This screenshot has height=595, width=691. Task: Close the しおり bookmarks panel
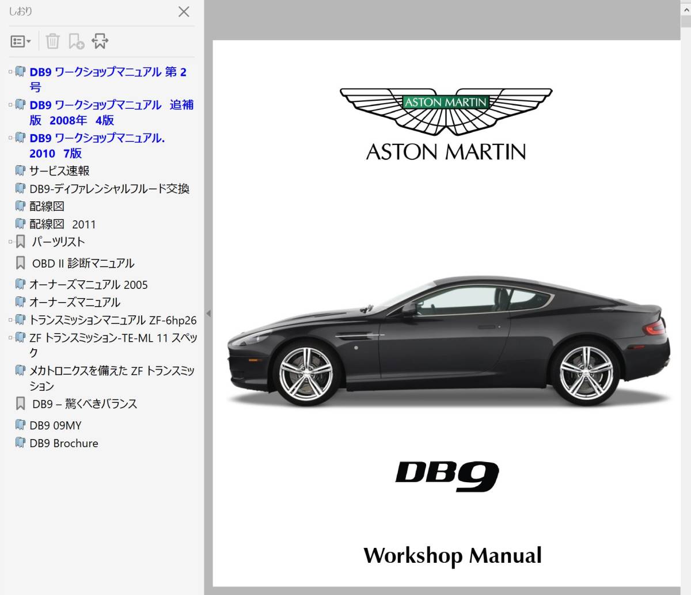pyautogui.click(x=184, y=12)
